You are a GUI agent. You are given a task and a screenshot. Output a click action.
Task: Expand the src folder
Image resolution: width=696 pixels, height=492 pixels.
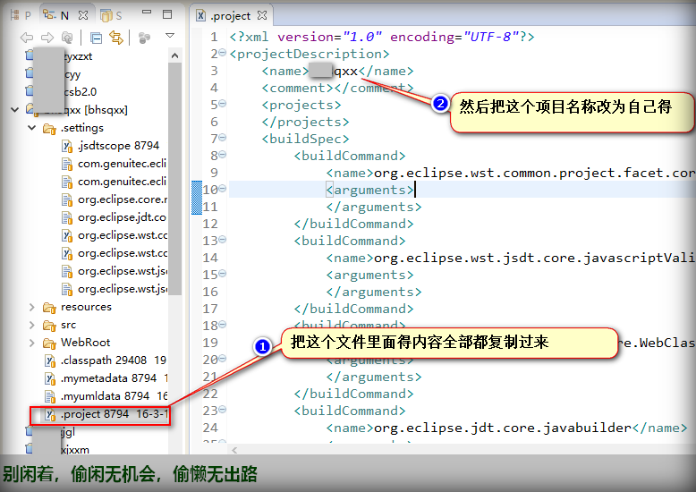(x=32, y=325)
